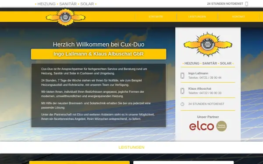
Task: Open the Kontakt menu item
Action: pos(238,17)
